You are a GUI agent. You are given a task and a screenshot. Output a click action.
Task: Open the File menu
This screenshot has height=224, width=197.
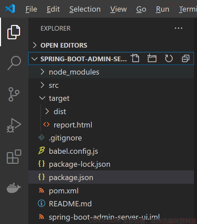pyautogui.click(x=31, y=9)
